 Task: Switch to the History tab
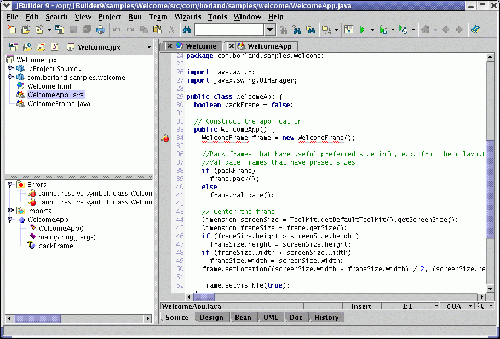326,318
